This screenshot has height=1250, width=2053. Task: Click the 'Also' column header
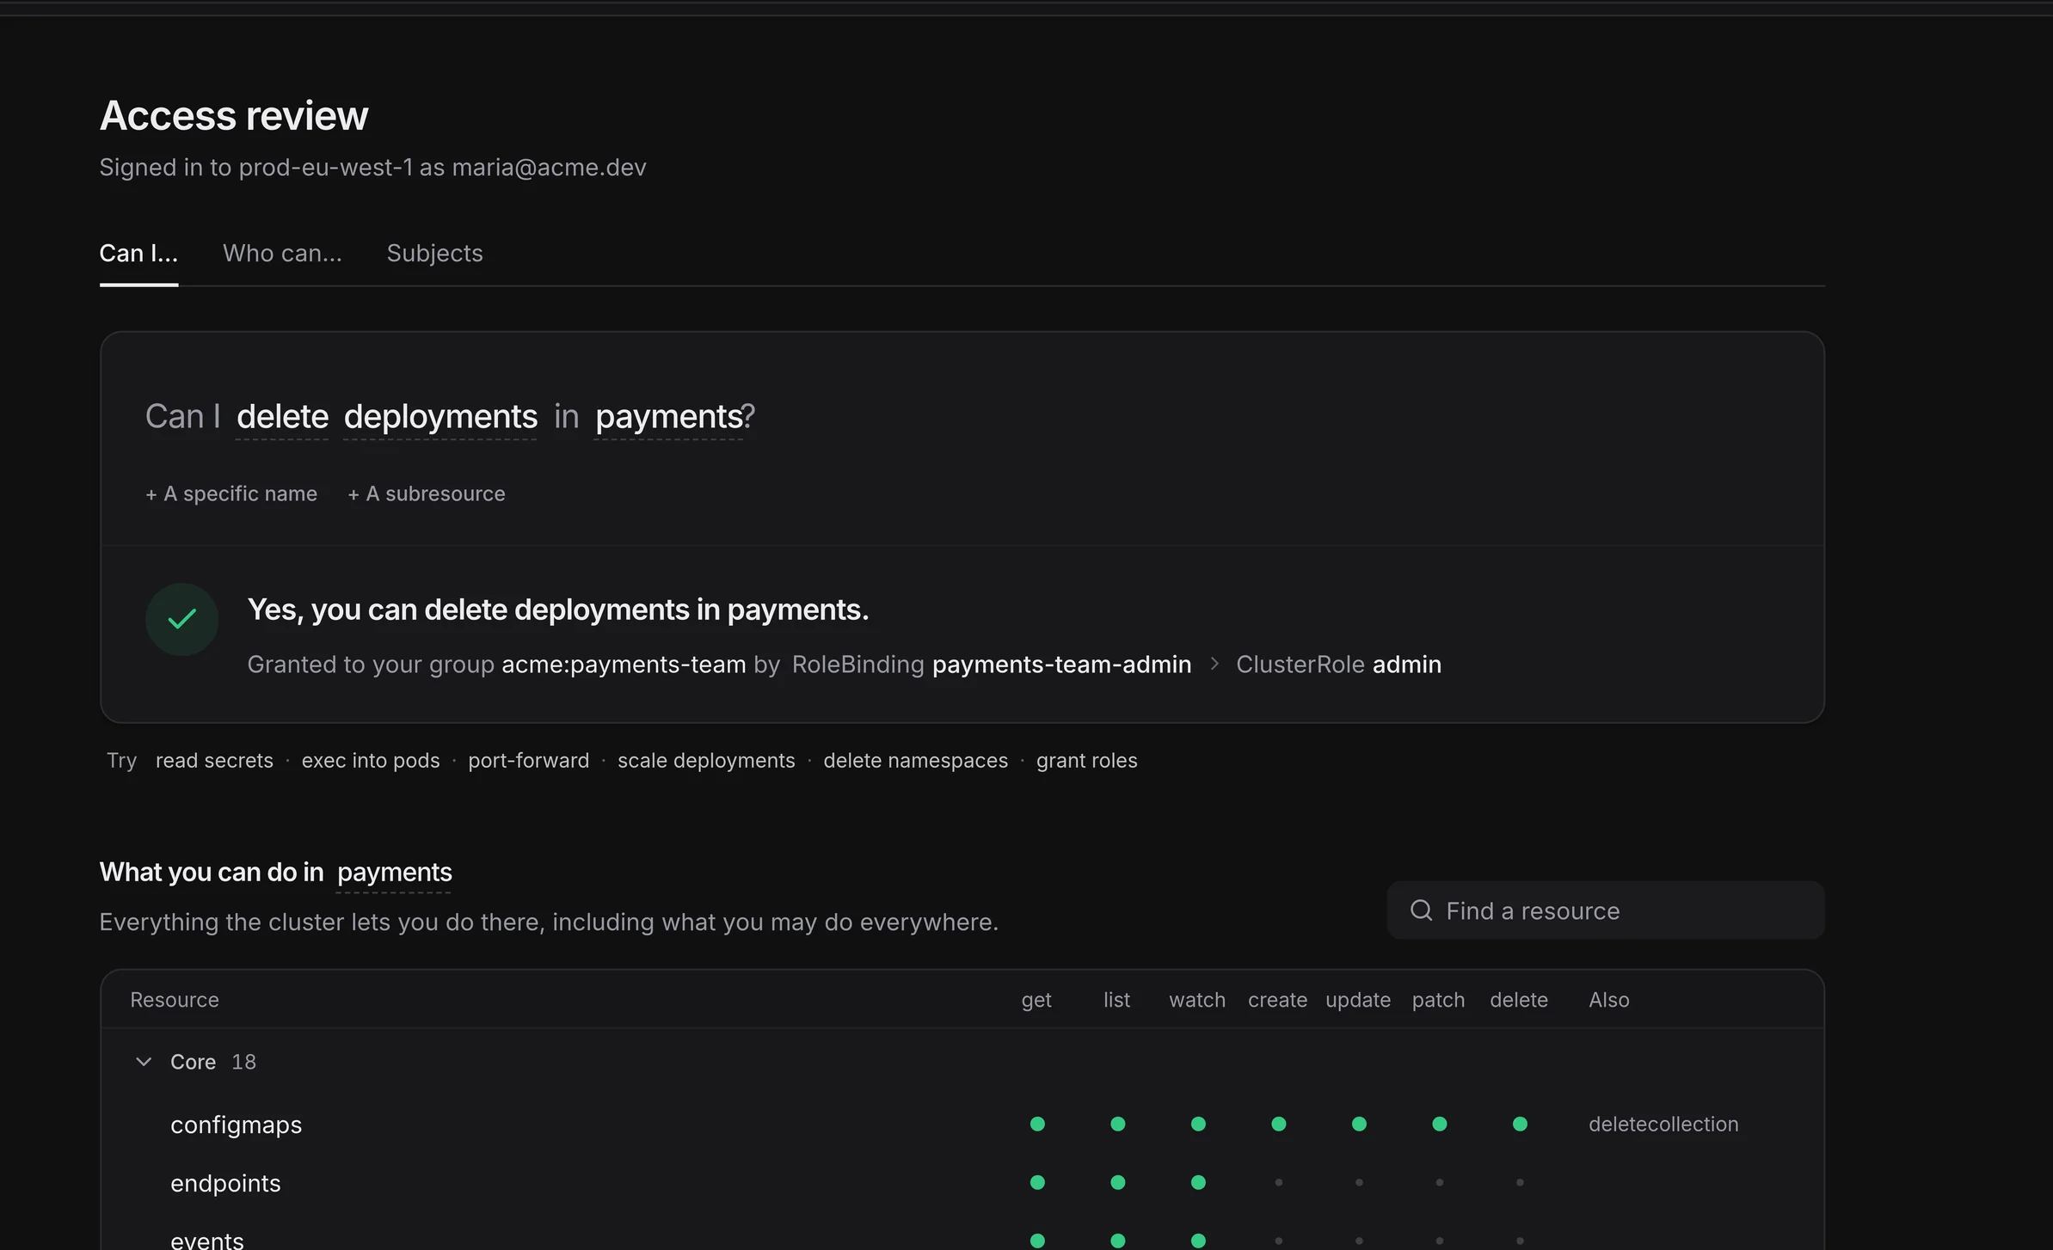pyautogui.click(x=1608, y=1000)
